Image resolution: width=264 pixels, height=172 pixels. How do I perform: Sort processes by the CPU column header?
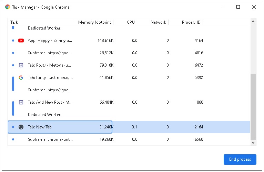131,22
